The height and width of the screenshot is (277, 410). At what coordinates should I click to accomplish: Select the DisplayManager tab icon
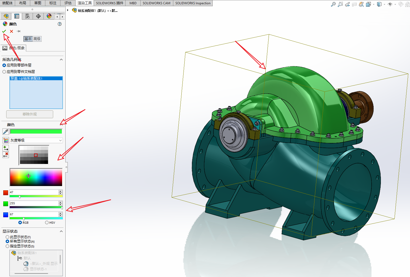[49, 16]
